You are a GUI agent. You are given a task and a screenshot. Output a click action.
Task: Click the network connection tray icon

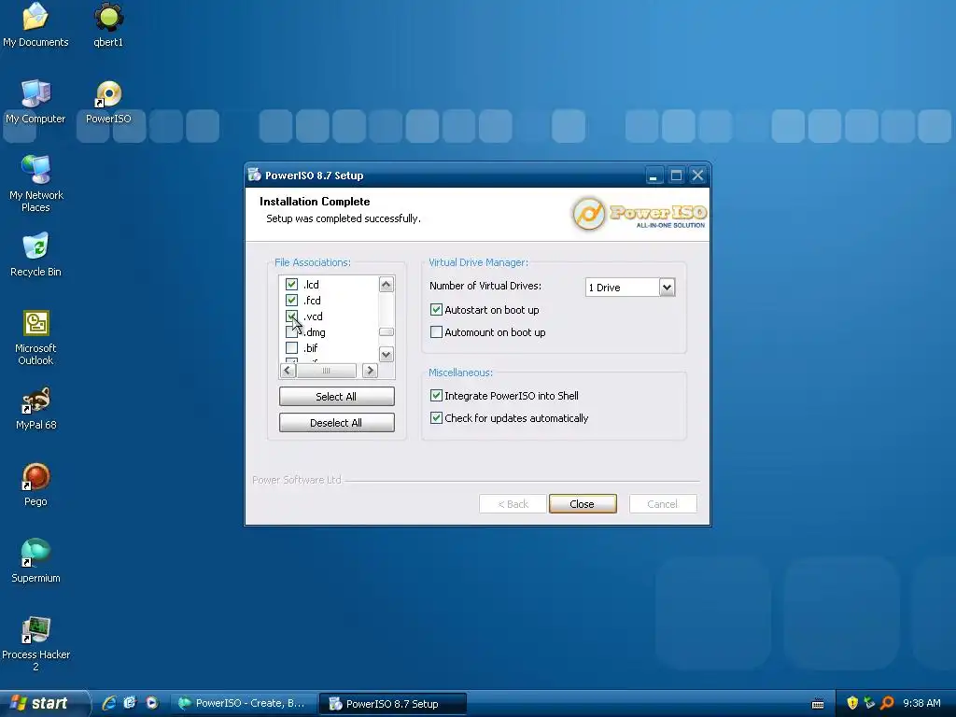tap(869, 703)
